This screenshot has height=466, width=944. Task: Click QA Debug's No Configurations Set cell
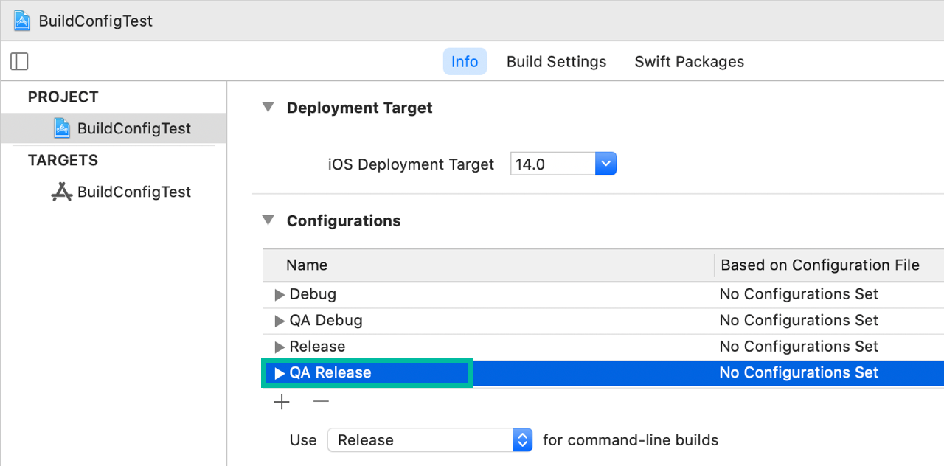pos(799,321)
